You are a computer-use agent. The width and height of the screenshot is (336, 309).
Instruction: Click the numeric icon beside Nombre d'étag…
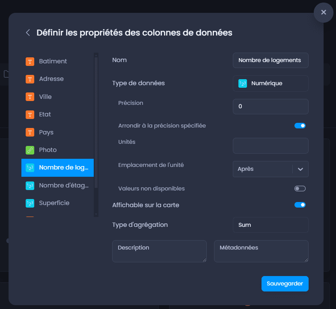30,186
